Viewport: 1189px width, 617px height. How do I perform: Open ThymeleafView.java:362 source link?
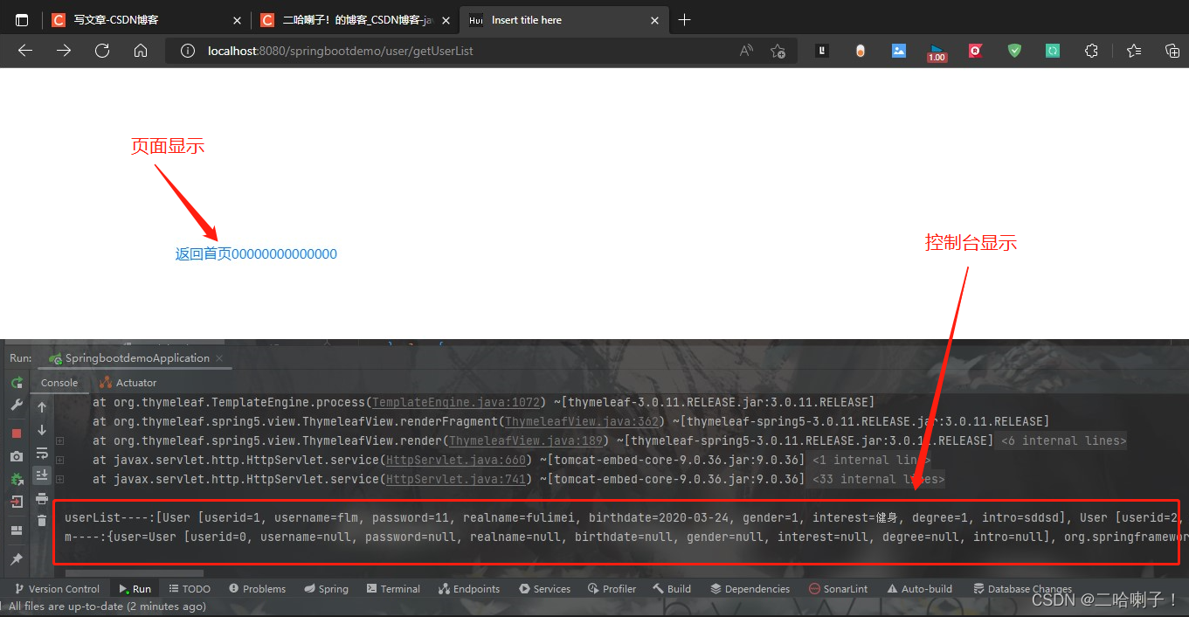[583, 421]
